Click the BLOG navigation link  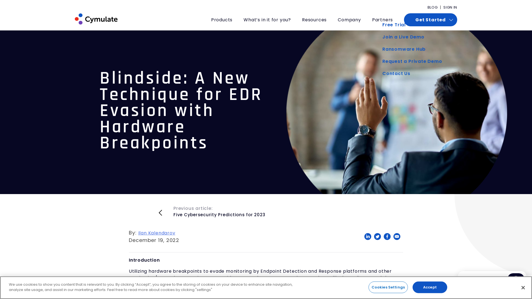click(432, 7)
